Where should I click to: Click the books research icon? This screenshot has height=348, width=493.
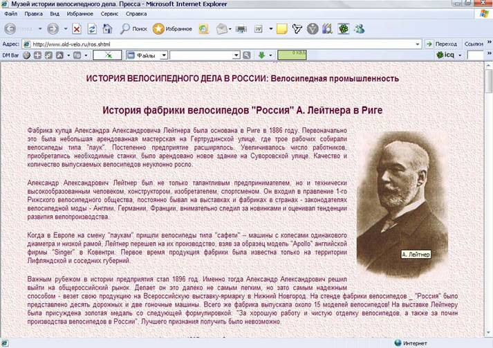pos(327,29)
